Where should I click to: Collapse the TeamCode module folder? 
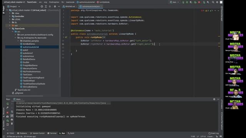[10, 29]
